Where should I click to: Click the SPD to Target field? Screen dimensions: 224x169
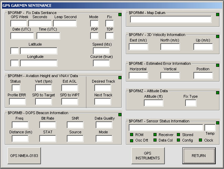[43, 101]
